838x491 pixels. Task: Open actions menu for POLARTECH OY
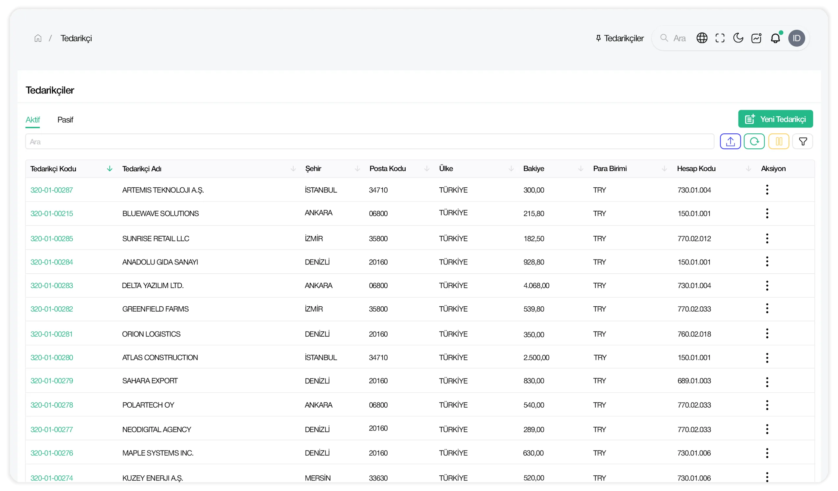[x=768, y=405]
